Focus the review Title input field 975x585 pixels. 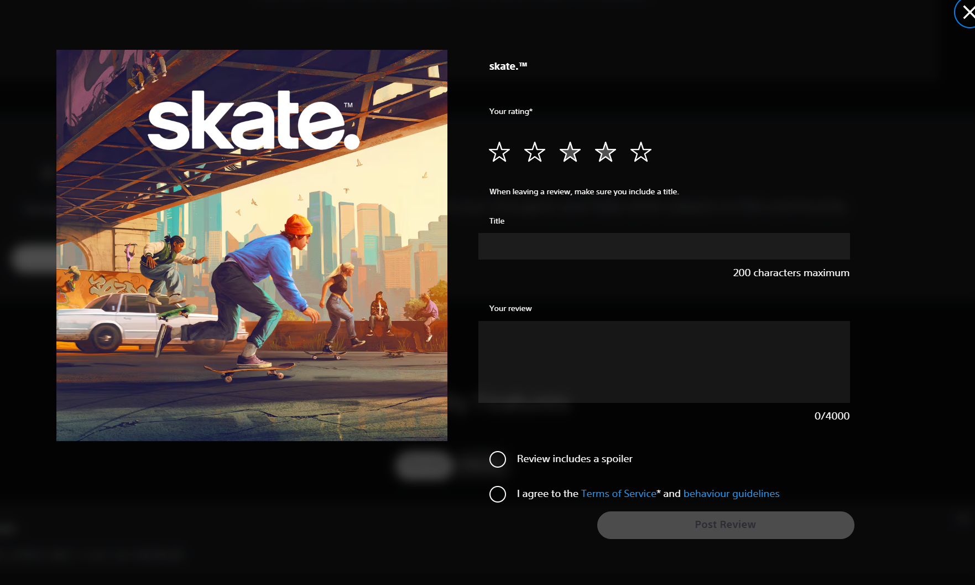coord(664,246)
